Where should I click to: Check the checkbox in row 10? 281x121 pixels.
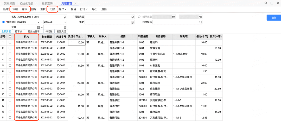click(x=10, y=94)
